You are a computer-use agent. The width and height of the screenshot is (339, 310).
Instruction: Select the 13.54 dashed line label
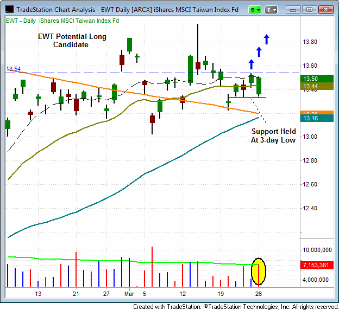coord(13,69)
